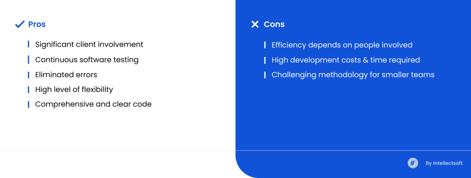Click 'Efficiency depends on people involved'
The width and height of the screenshot is (471, 178).
pyautogui.click(x=342, y=45)
